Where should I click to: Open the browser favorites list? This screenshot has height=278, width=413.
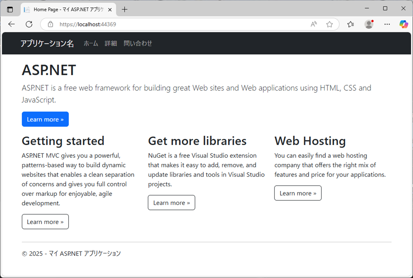click(351, 24)
